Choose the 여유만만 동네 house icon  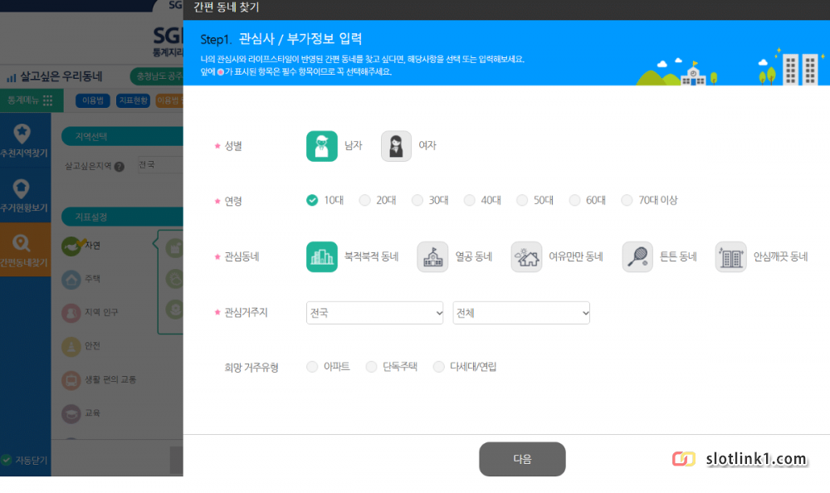tap(526, 256)
